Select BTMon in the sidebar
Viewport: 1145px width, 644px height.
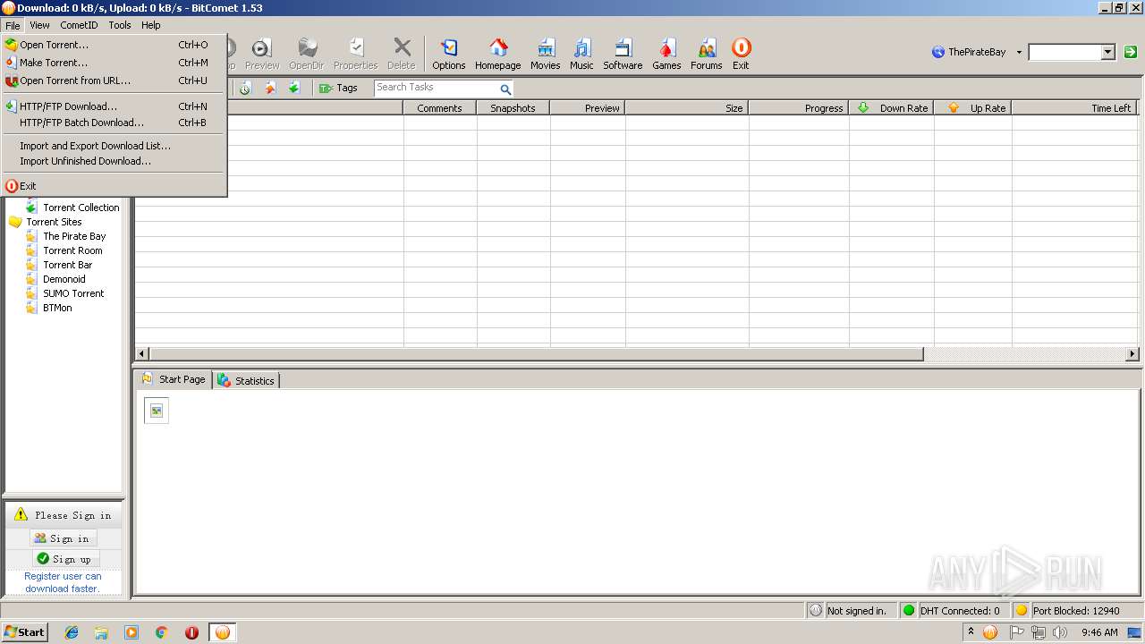click(x=57, y=308)
